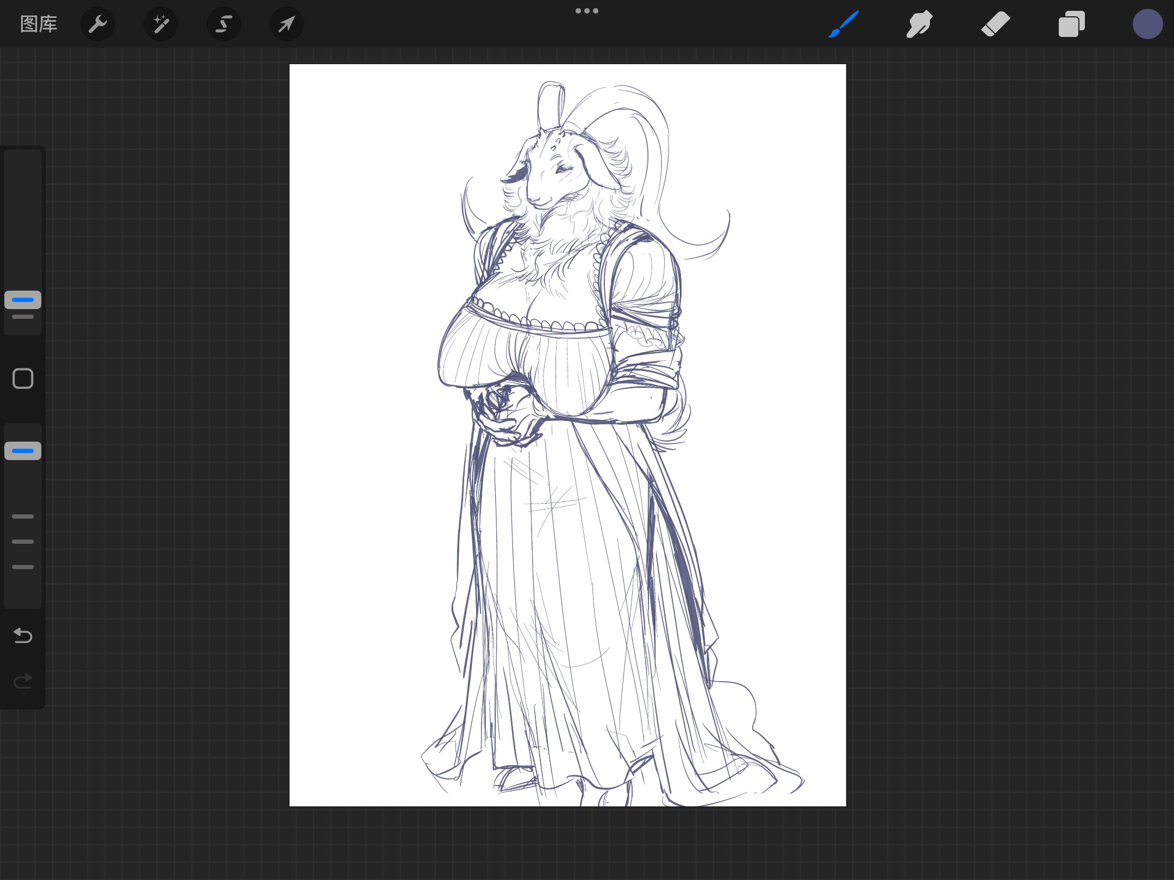Select the Smudge finger tool
Viewport: 1174px width, 880px height.
click(x=920, y=24)
